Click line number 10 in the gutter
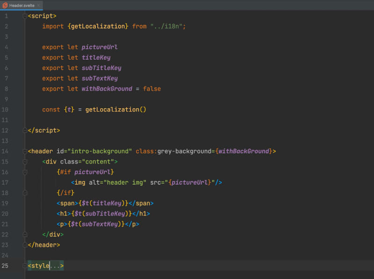This screenshot has width=374, height=279. pos(5,110)
